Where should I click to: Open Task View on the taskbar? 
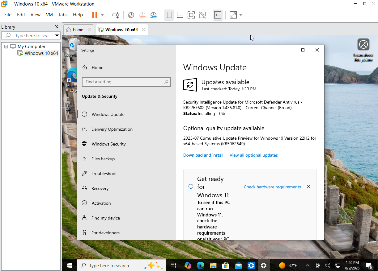[173, 265]
